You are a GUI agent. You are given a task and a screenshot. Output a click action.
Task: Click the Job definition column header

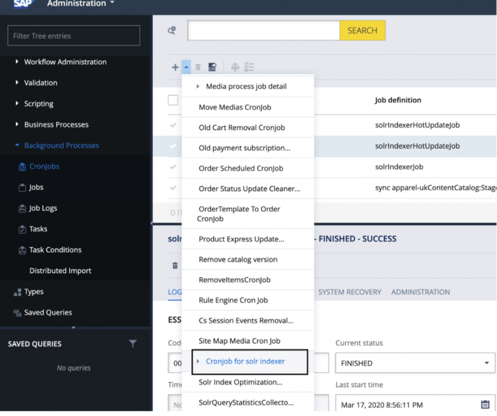pos(398,100)
